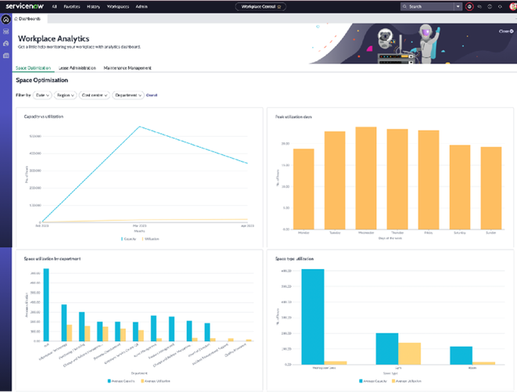Toggle the Utilization legend in line chart
The height and width of the screenshot is (392, 517).
pyautogui.click(x=151, y=239)
